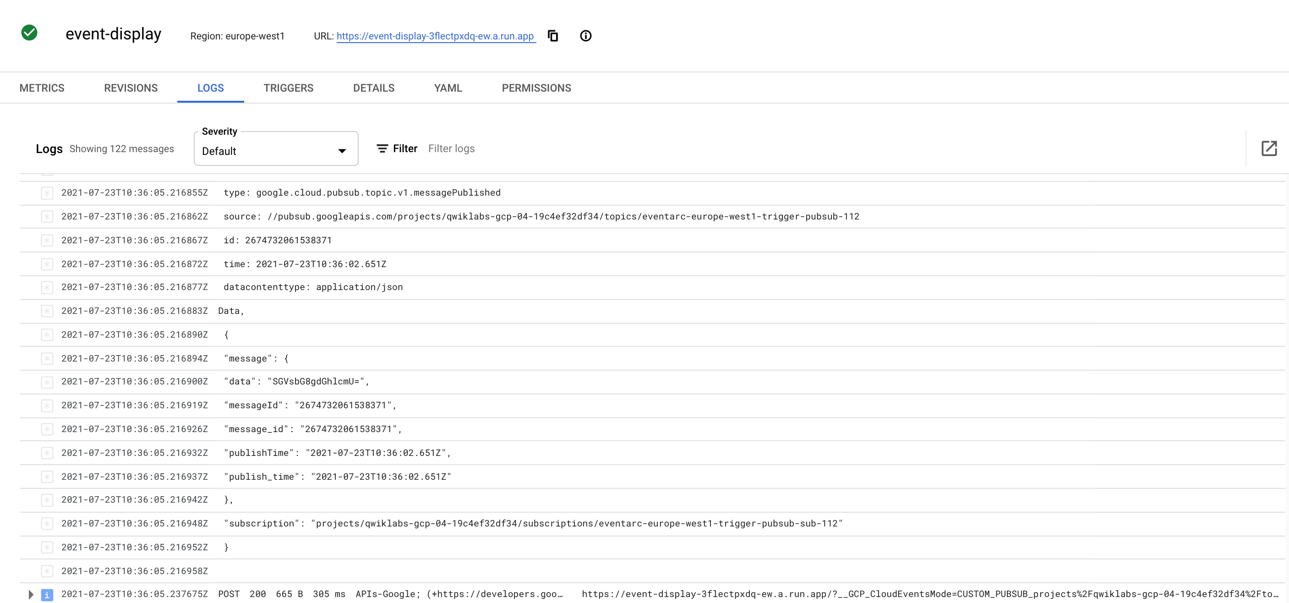Open the URL info tooltip icon
This screenshot has width=1289, height=603.
[585, 36]
